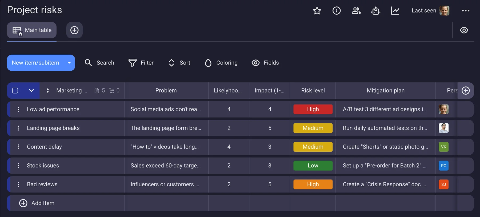
Task: Open row menu for Bad reviews
Action: click(18, 184)
